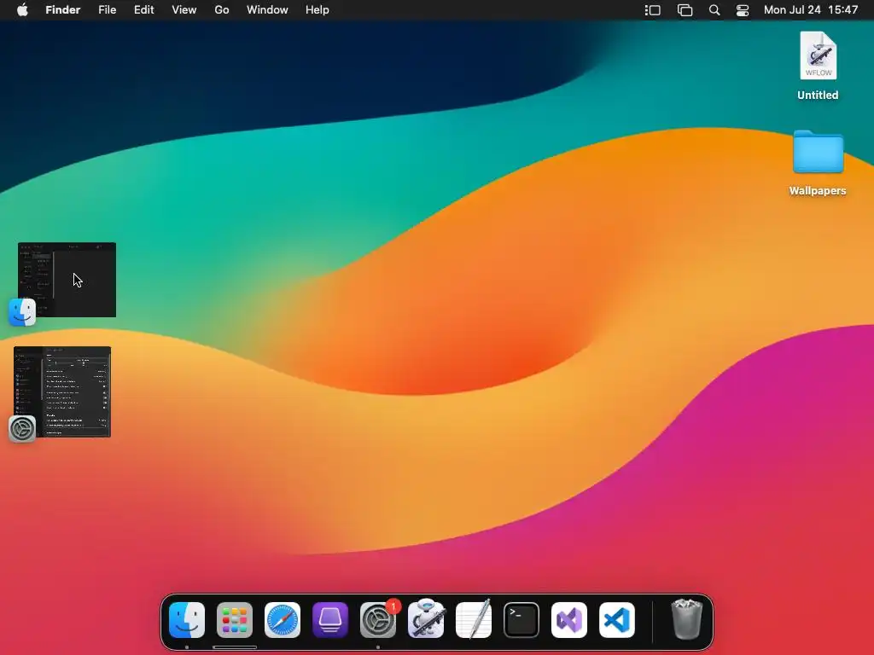This screenshot has height=655, width=874.
Task: Select the Untitled workflow file on desktop
Action: tap(818, 55)
